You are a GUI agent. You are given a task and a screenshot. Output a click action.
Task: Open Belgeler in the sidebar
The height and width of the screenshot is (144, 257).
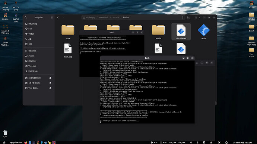(x=39, y=51)
